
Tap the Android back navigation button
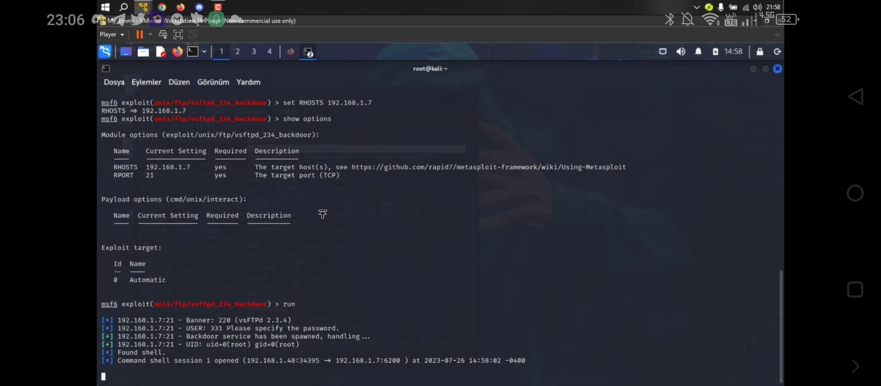[855, 97]
